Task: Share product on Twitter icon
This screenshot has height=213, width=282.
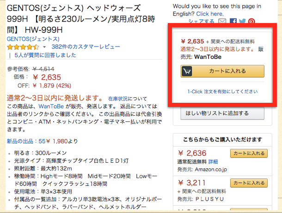Action: (x=242, y=21)
